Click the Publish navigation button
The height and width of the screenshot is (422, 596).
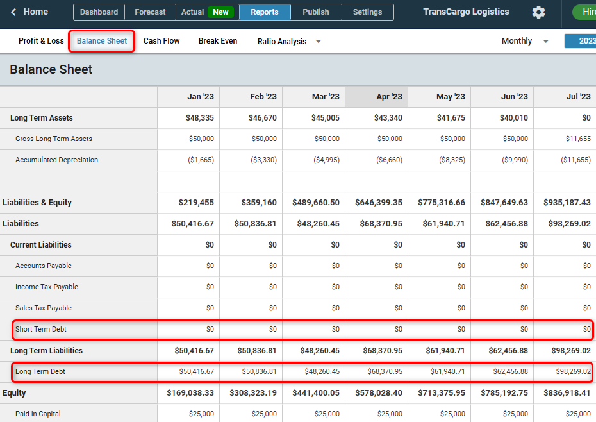pyautogui.click(x=316, y=12)
